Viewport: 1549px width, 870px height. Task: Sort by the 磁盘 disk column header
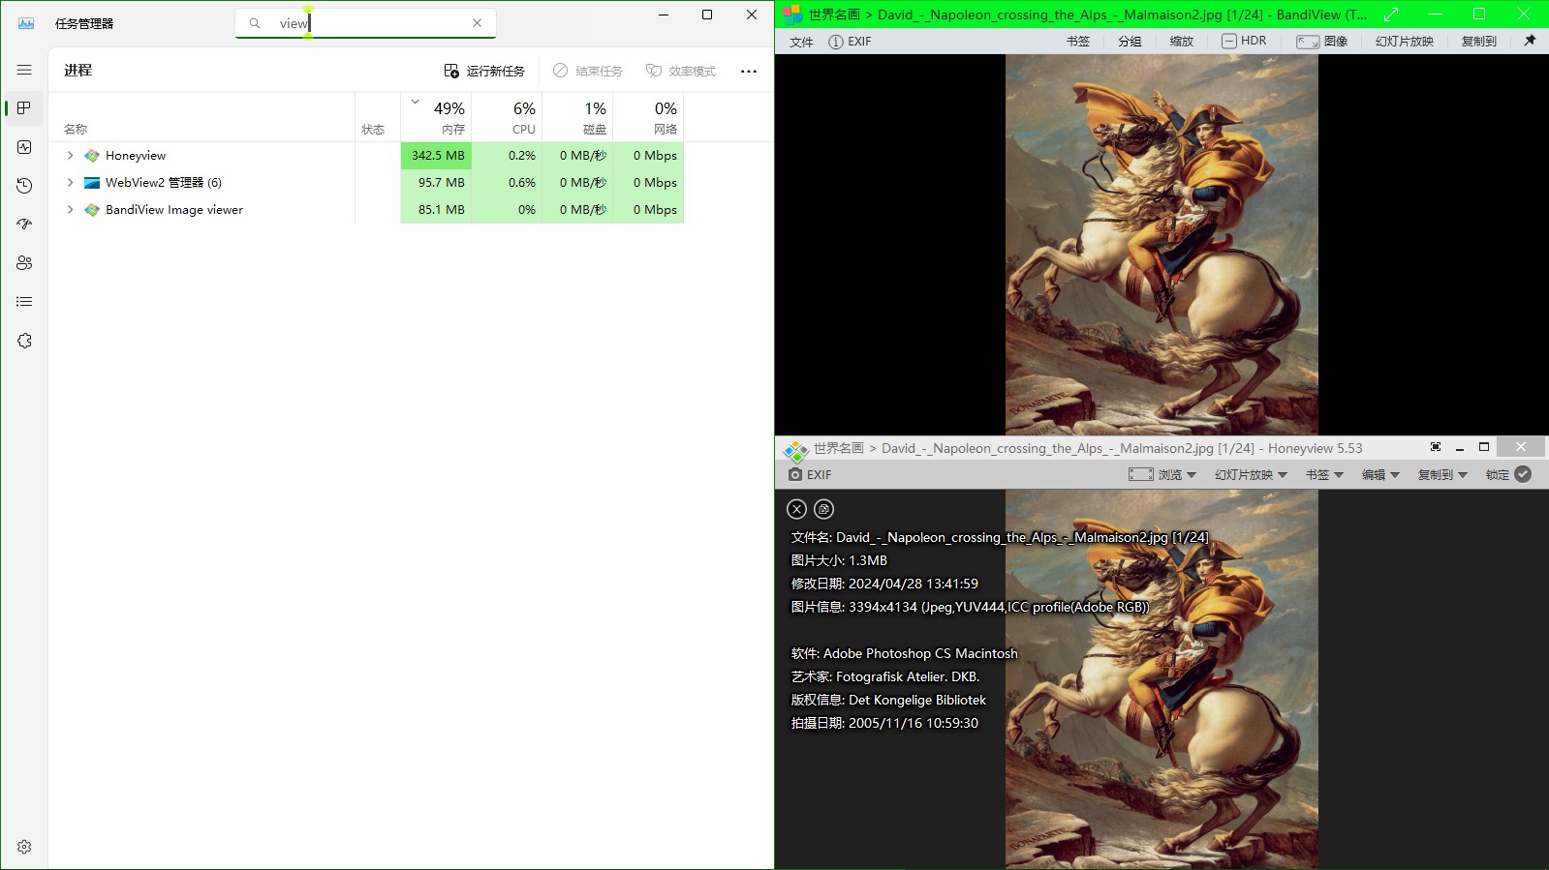tap(577, 117)
